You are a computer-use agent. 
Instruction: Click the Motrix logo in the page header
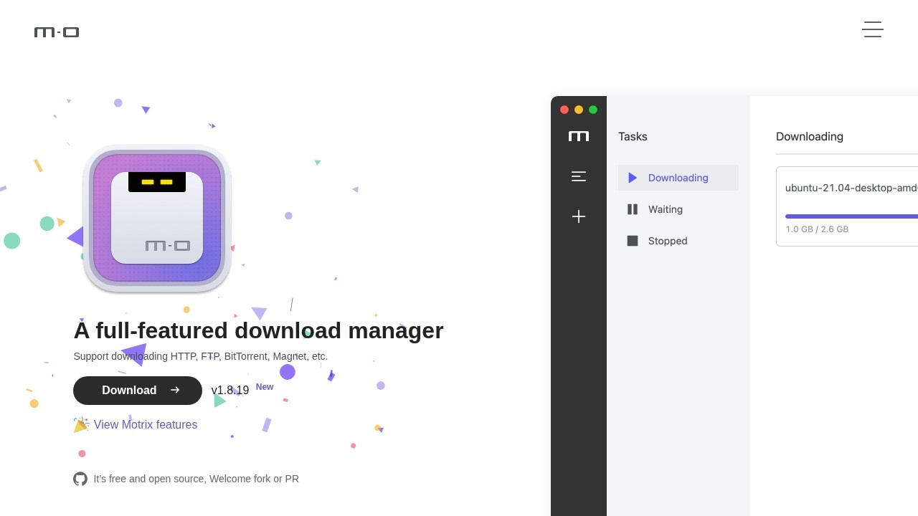coord(57,32)
